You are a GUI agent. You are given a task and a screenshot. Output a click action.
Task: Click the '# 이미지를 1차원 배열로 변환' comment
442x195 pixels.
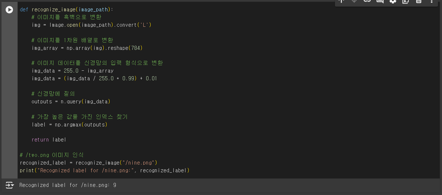[x=72, y=40]
